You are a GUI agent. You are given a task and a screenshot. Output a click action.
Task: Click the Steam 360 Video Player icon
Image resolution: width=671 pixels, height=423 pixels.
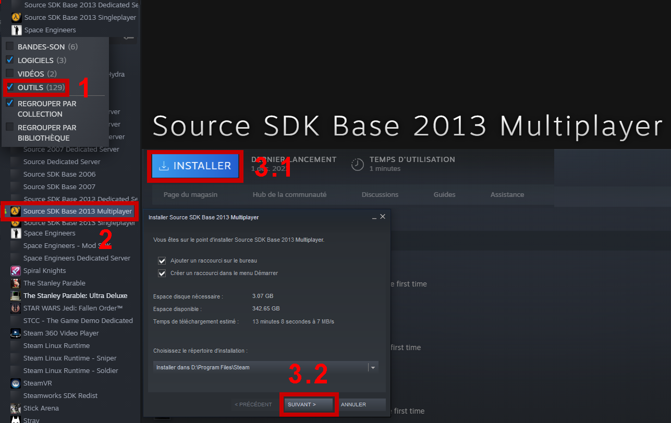tap(16, 333)
